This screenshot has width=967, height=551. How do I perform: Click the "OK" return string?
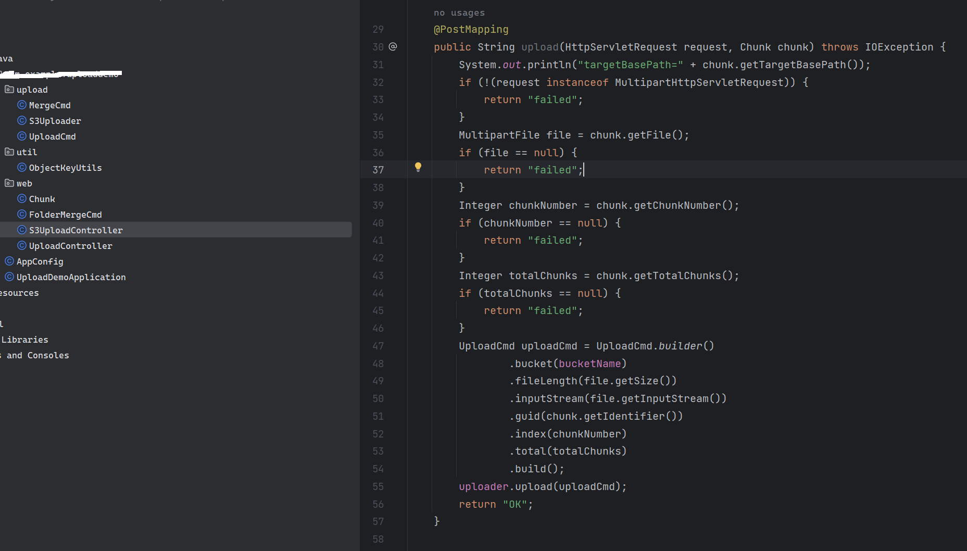[515, 504]
